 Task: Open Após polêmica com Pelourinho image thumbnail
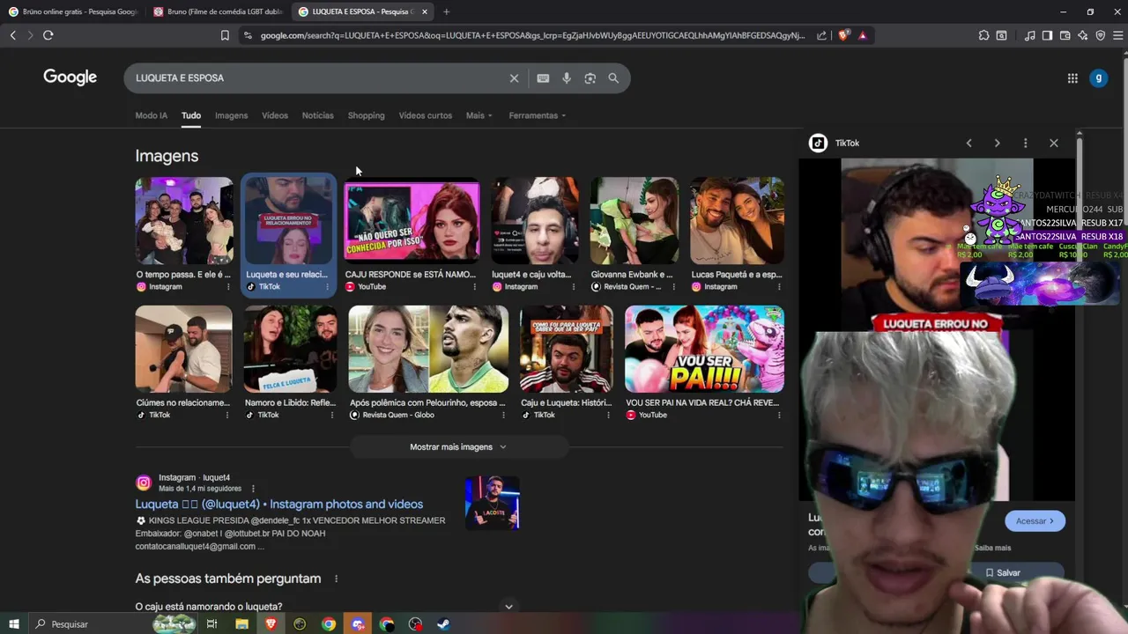pyautogui.click(x=428, y=349)
